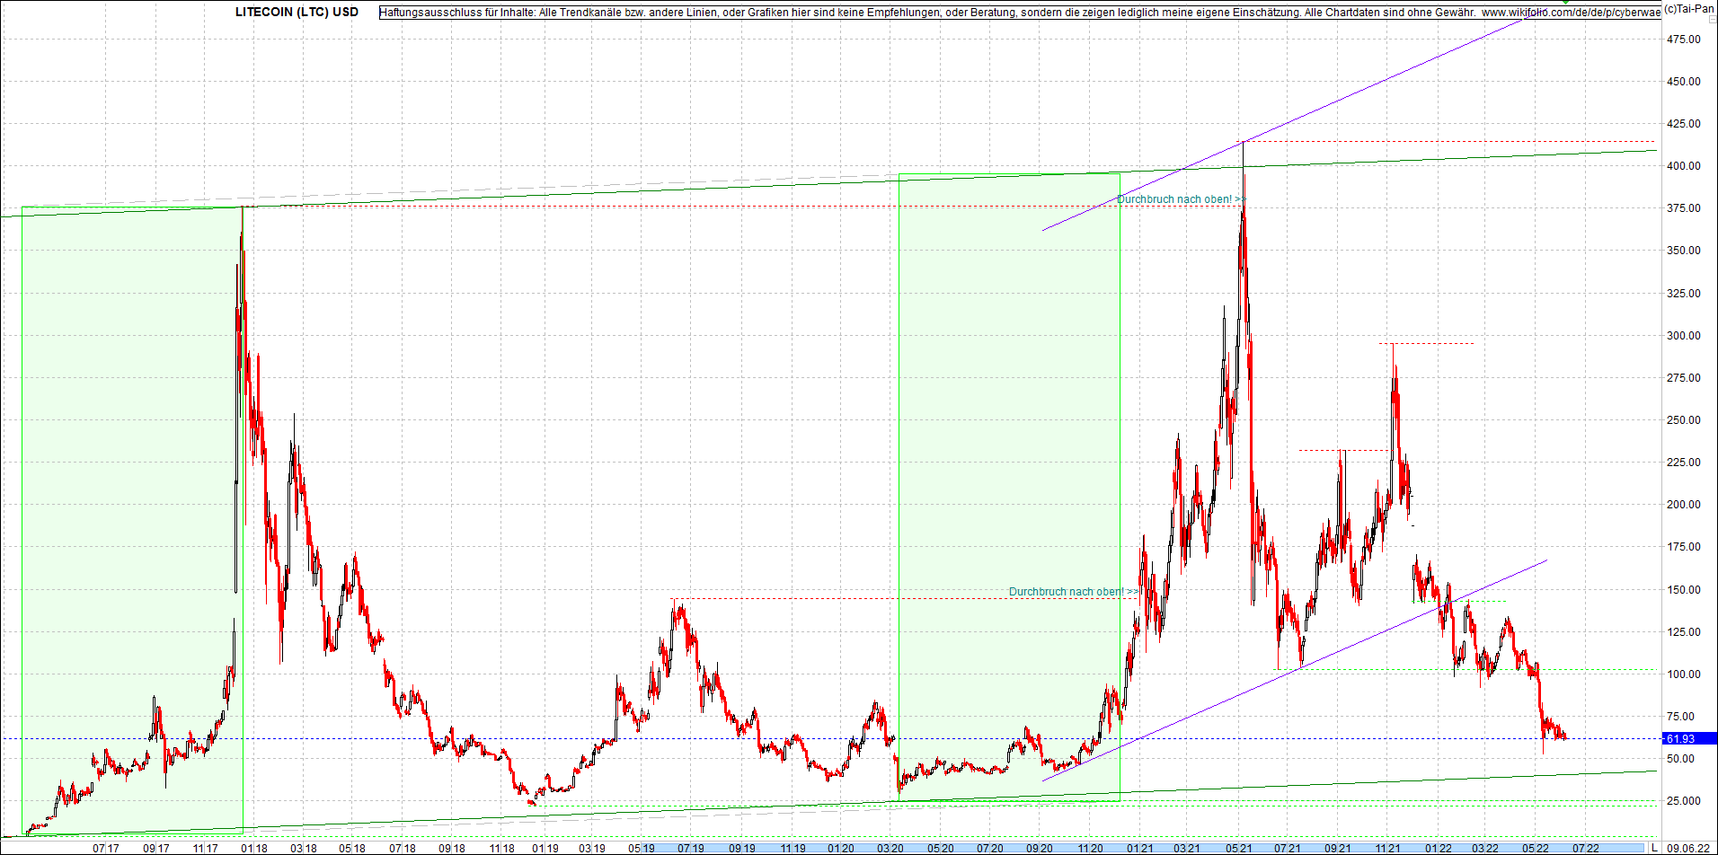Click the 450.00 price axis label

pos(1684,82)
